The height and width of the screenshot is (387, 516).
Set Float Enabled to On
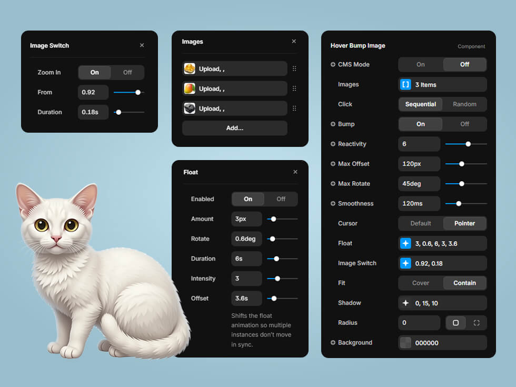click(x=248, y=199)
